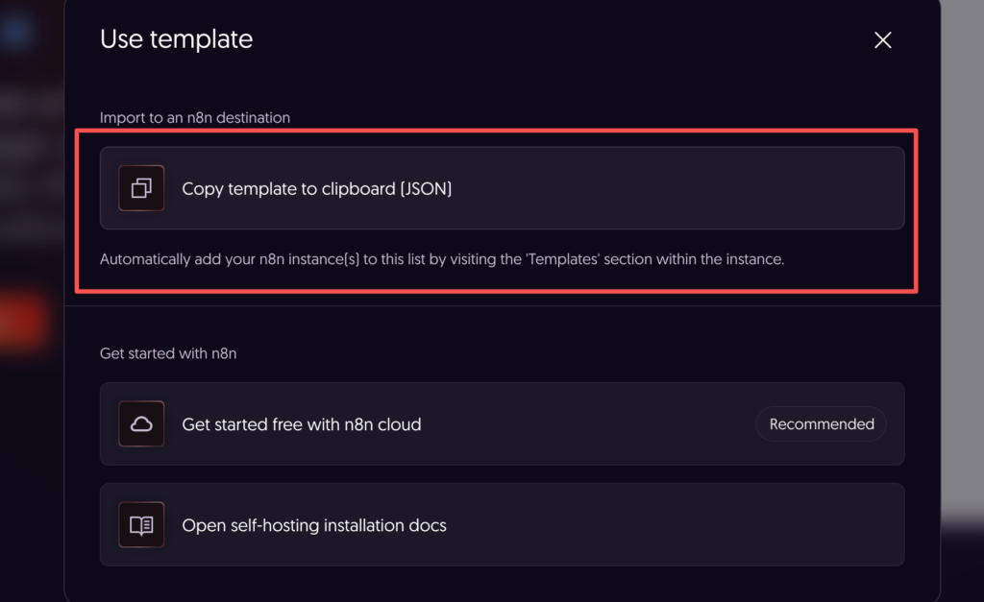Image resolution: width=984 pixels, height=602 pixels.
Task: Click the copy-to-clipboard squares icon
Action: click(x=141, y=188)
